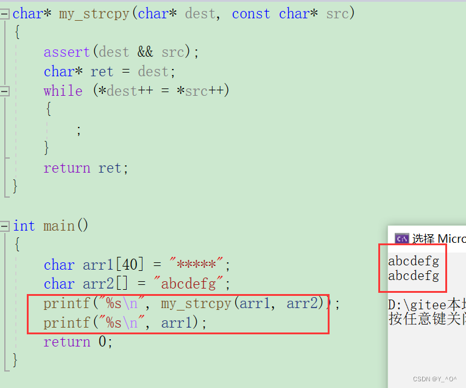Click second abcdefg console output line

[414, 276]
